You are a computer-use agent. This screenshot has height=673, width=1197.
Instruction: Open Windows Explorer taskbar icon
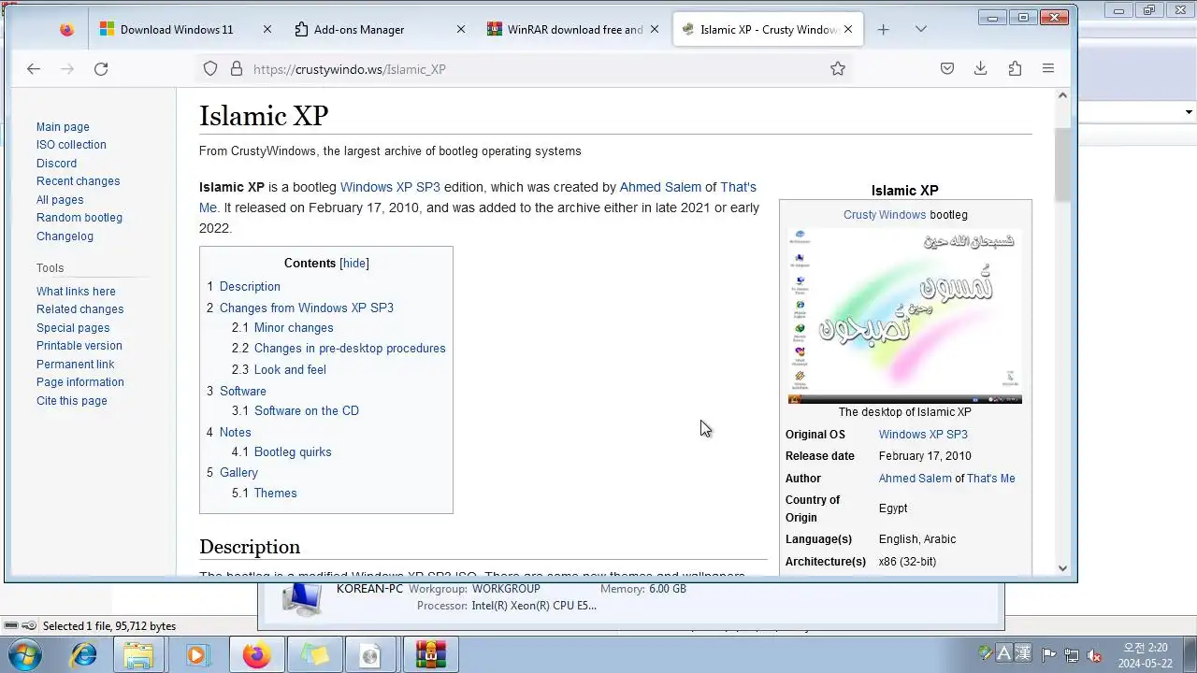point(139,654)
